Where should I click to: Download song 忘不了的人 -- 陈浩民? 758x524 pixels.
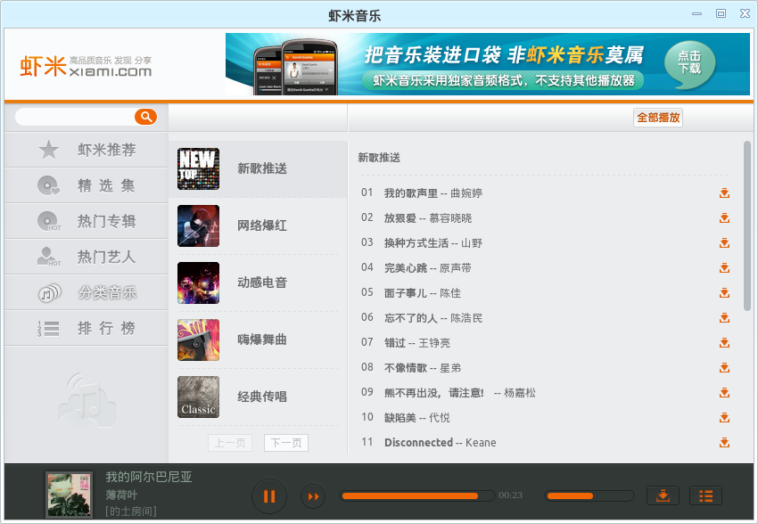tap(724, 318)
